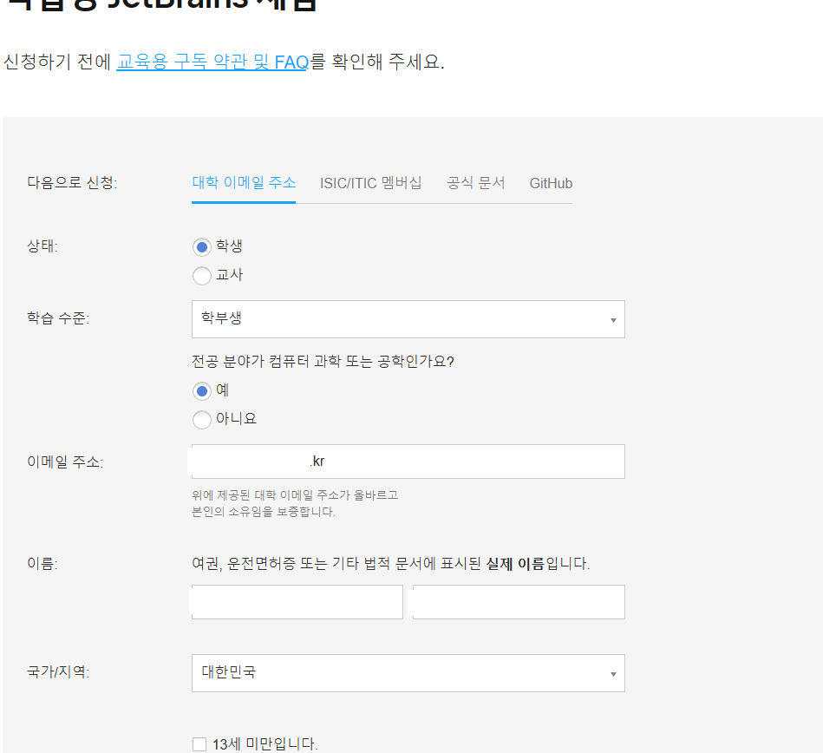
Task: Switch to the 공식 문서 tab
Action: pyautogui.click(x=475, y=183)
